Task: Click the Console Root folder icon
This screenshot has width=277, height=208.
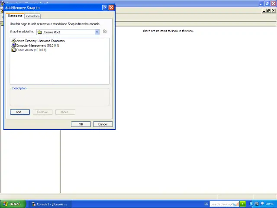Action: tap(40, 32)
